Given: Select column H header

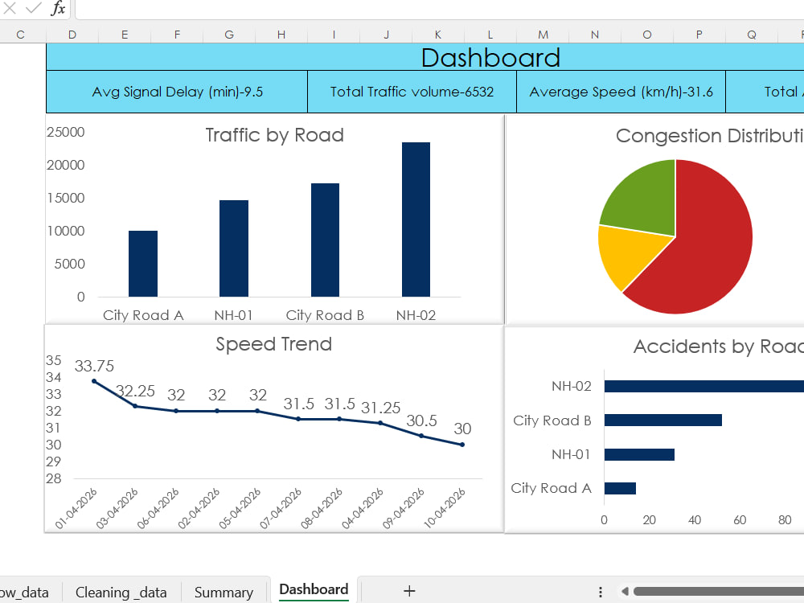Looking at the screenshot, I should (281, 35).
